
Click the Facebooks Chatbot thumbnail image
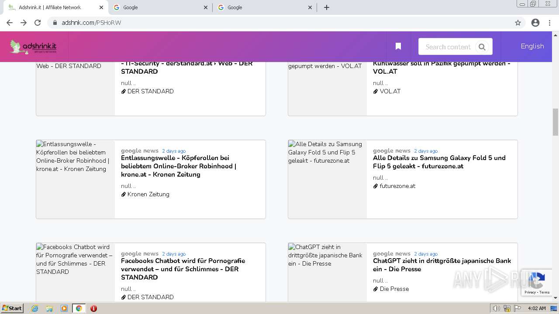[76, 272]
